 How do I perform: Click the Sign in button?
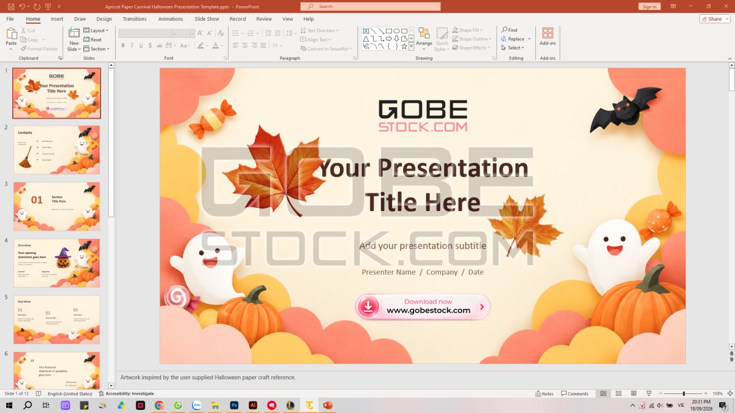coord(649,6)
